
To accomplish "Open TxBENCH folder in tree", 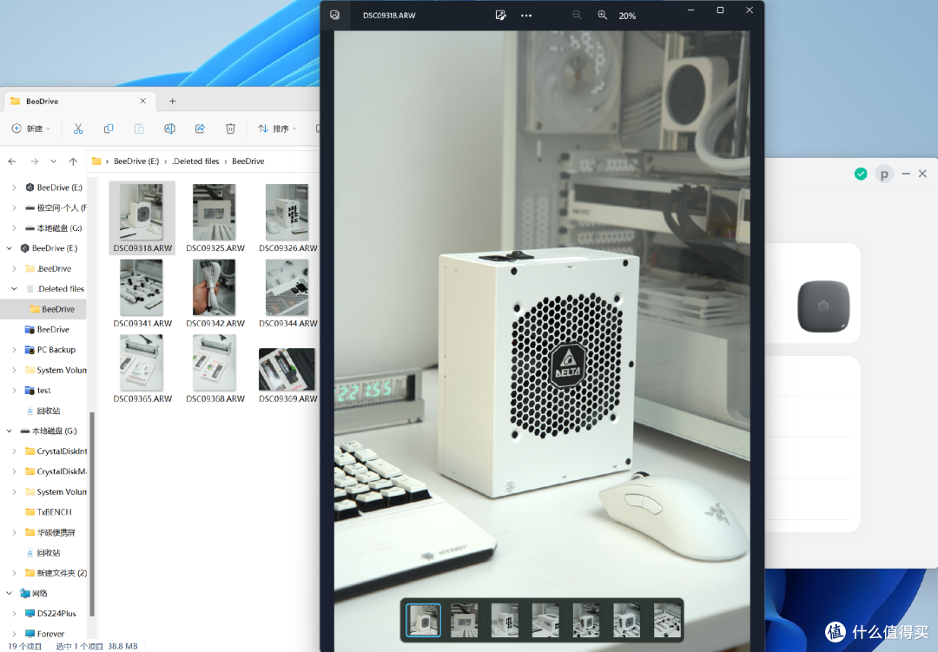I will (x=49, y=512).
